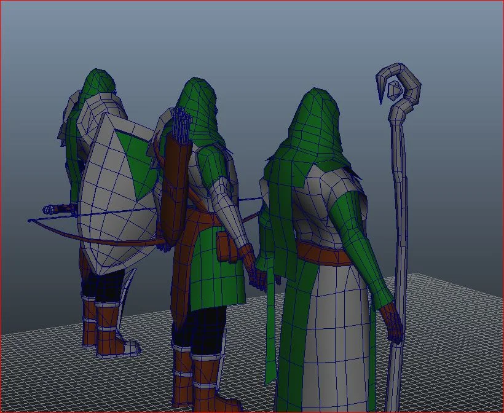Select the crystal in the staff head
The height and width of the screenshot is (413, 504).
click(394, 90)
